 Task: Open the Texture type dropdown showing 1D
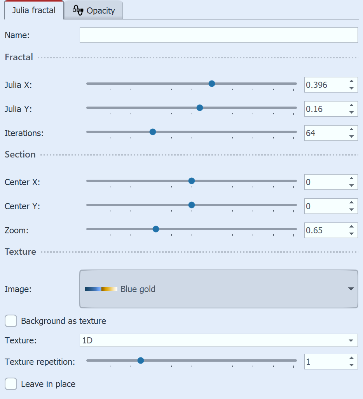pos(219,340)
